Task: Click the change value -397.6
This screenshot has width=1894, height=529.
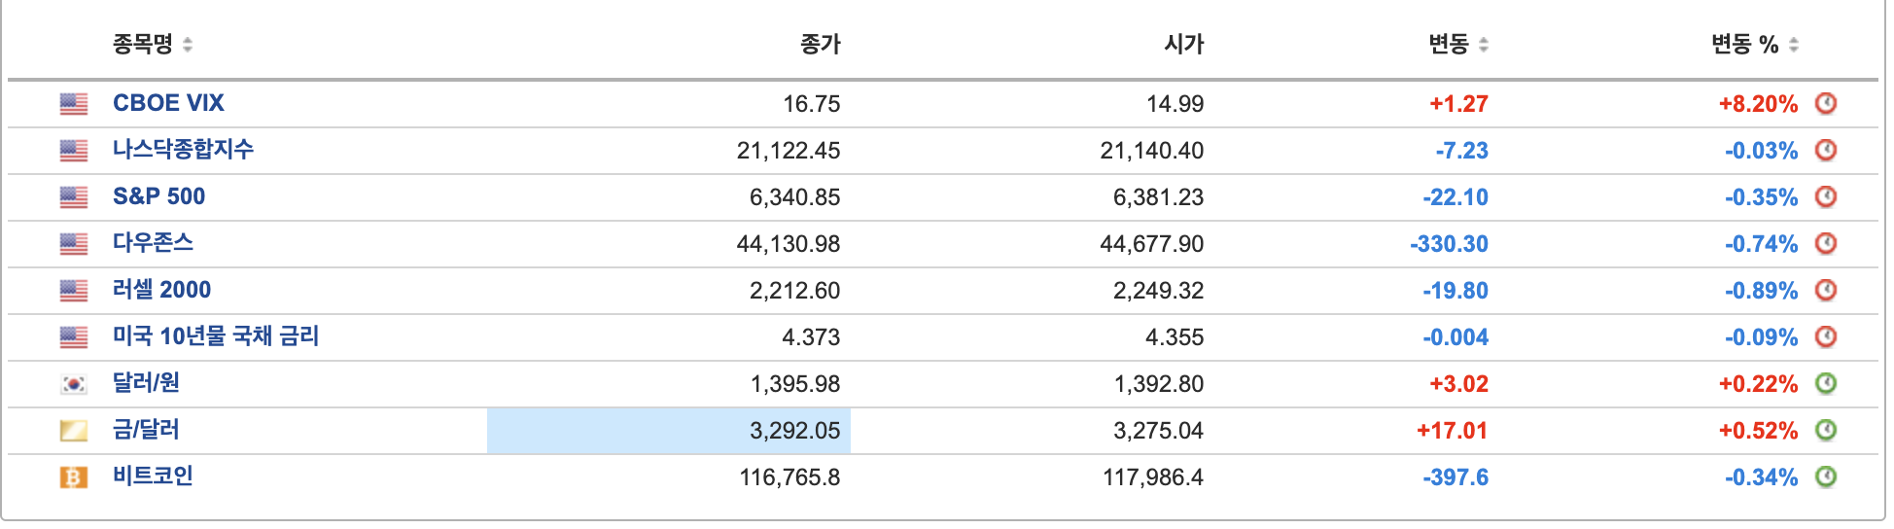Action: click(1456, 477)
